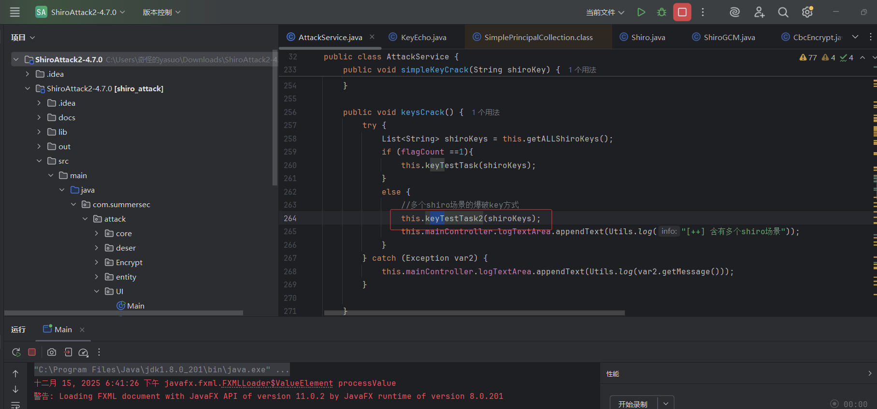Run the current file with green play icon
The height and width of the screenshot is (409, 877).
tap(641, 12)
